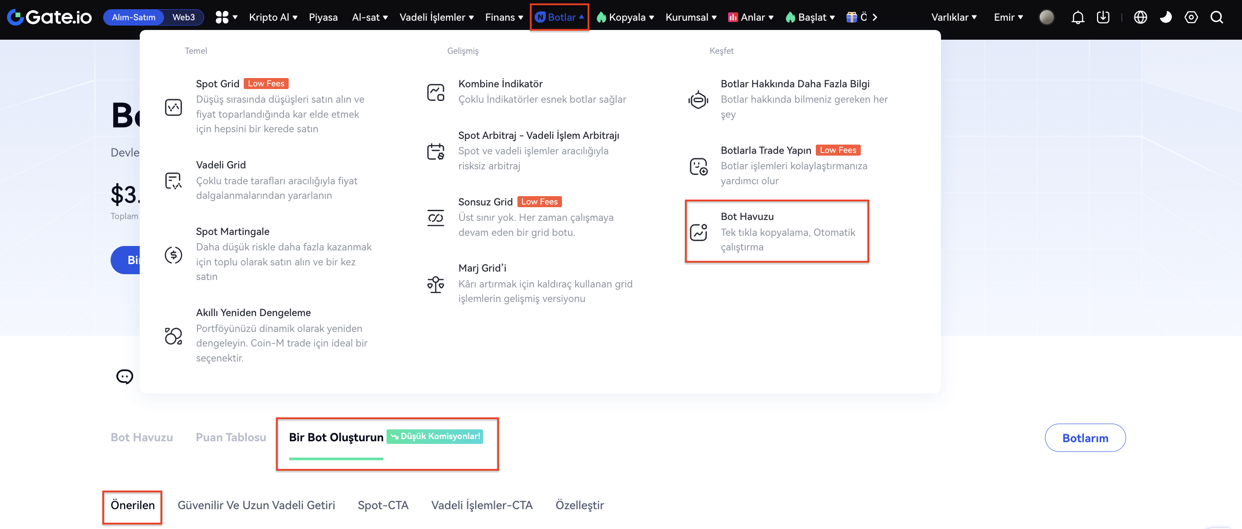
Task: Select the Spot-CTA tab
Action: pos(383,505)
